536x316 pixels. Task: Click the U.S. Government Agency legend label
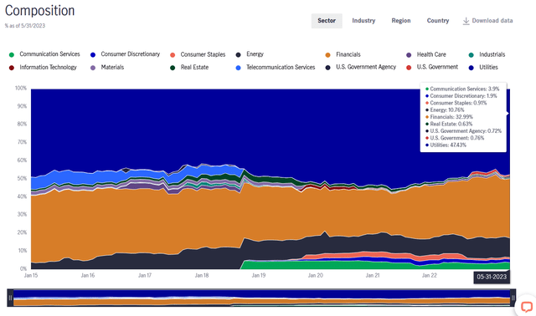point(366,67)
